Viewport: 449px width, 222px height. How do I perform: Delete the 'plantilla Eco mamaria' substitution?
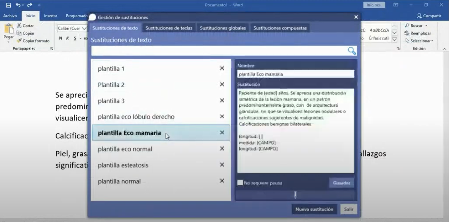(x=222, y=132)
